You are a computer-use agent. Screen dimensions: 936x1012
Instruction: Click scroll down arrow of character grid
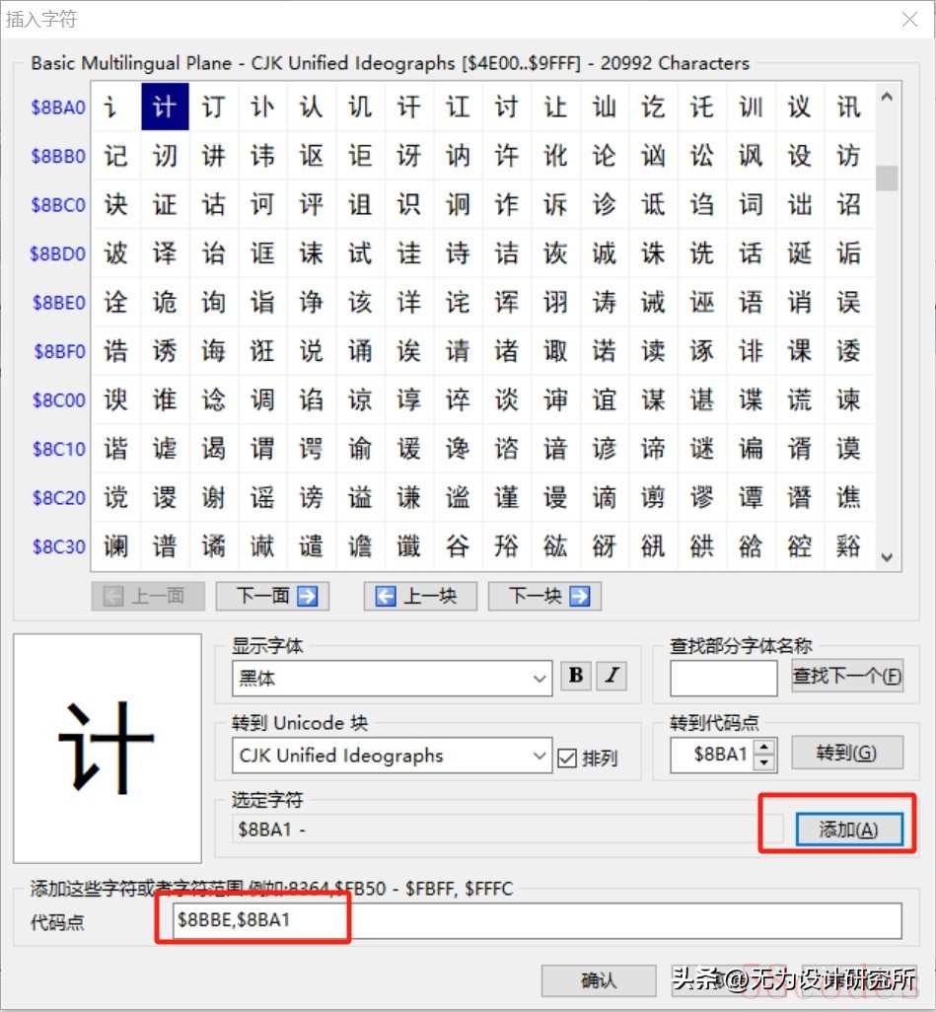[x=887, y=557]
